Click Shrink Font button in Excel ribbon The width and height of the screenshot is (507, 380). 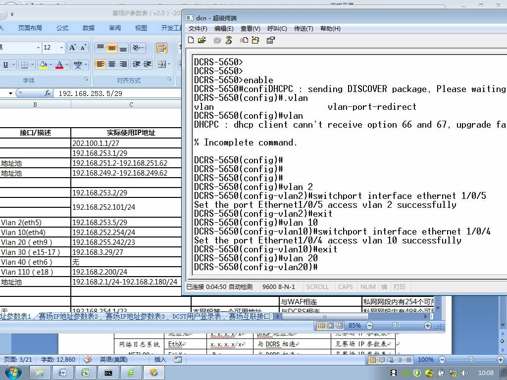pos(83,47)
